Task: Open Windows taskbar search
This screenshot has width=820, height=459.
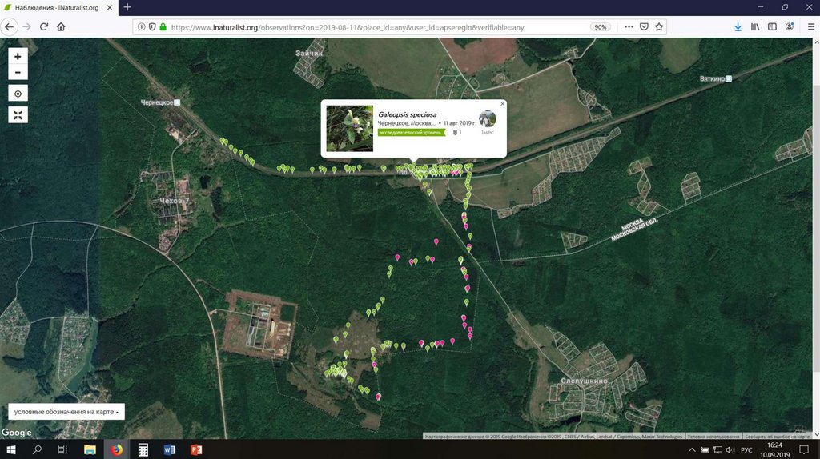Action: [37, 449]
